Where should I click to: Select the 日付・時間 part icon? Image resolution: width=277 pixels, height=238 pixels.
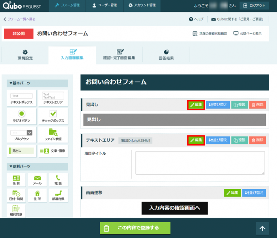(16, 195)
